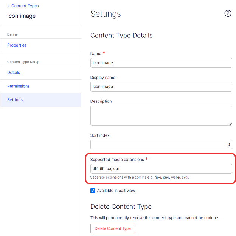This screenshot has width=236, height=236.
Task: Click the 'Delete Content Type' heading
Action: (x=121, y=206)
